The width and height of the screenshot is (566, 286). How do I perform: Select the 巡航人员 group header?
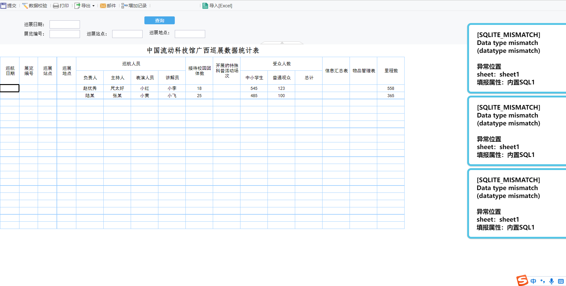(131, 64)
